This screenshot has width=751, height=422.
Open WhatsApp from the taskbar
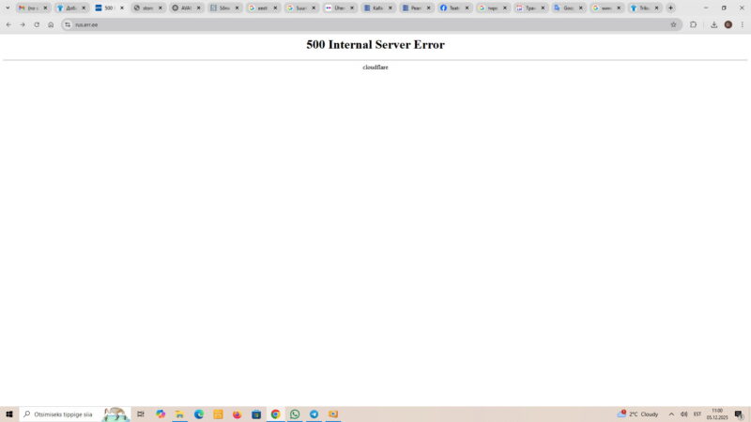click(x=295, y=414)
